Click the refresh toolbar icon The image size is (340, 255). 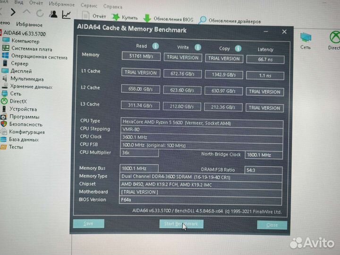[40, 13]
